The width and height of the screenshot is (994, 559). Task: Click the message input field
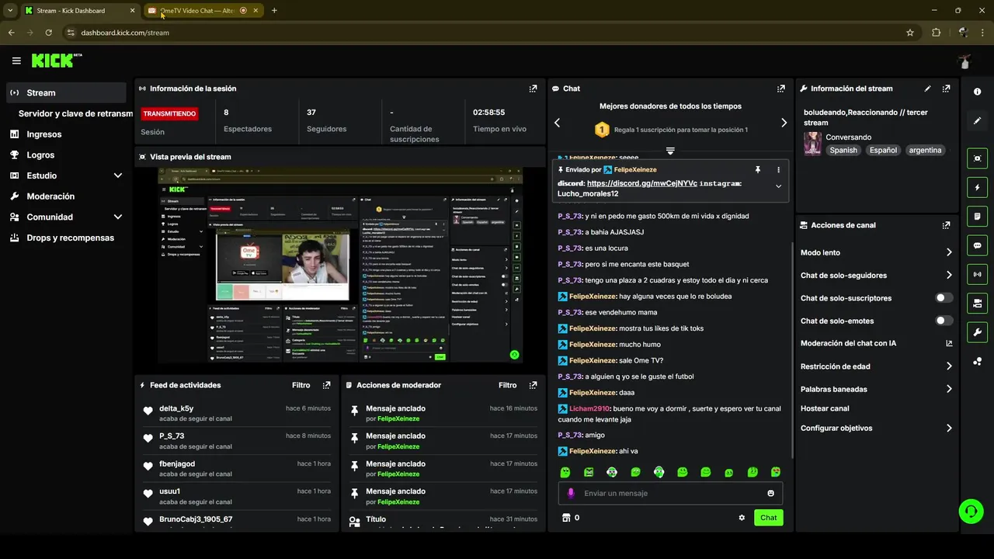(669, 493)
